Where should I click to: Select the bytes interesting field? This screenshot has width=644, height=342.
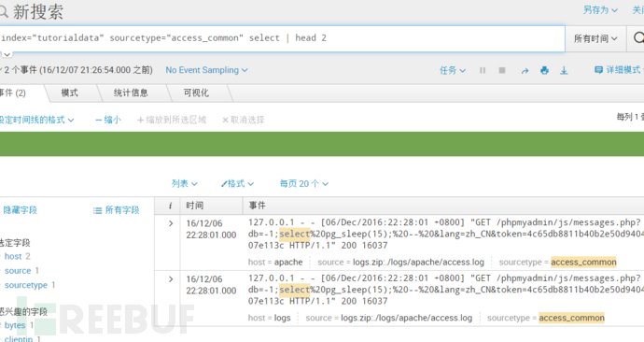pos(15,325)
